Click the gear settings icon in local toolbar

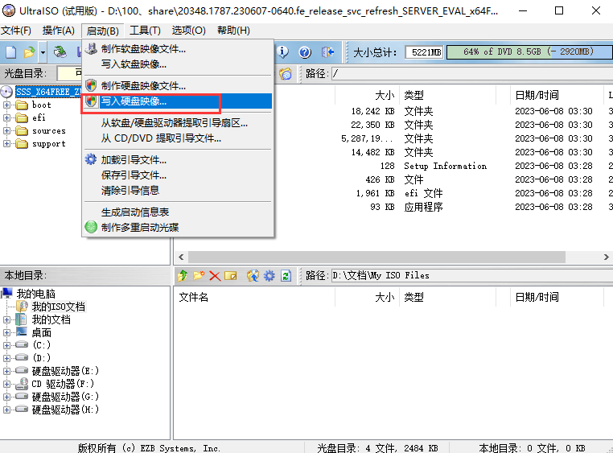269,276
